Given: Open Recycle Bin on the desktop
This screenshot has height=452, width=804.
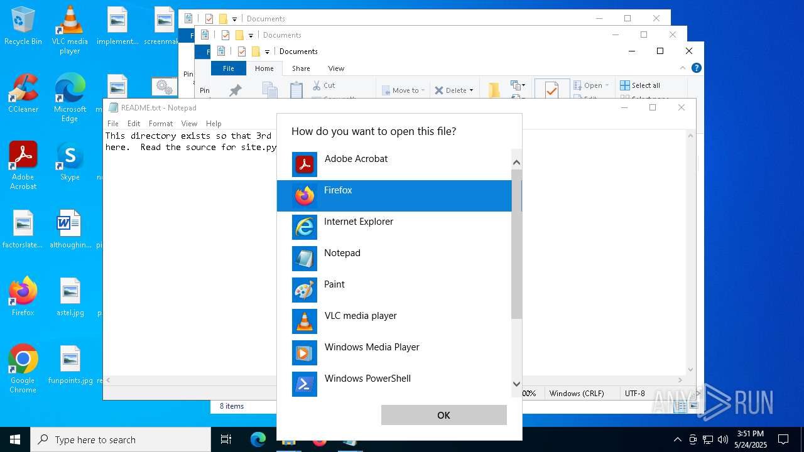Looking at the screenshot, I should pos(23,26).
